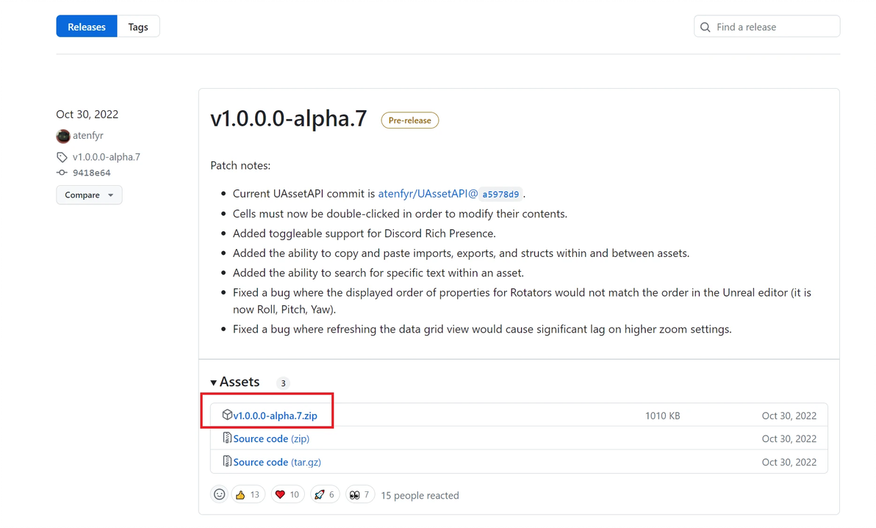Toggle the heart reaction
This screenshot has width=876, height=528.
[x=287, y=495]
